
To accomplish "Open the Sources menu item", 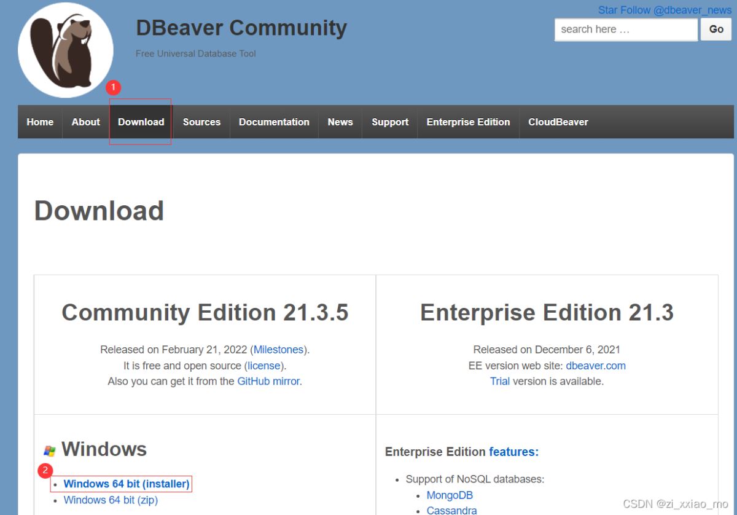I will pos(201,122).
